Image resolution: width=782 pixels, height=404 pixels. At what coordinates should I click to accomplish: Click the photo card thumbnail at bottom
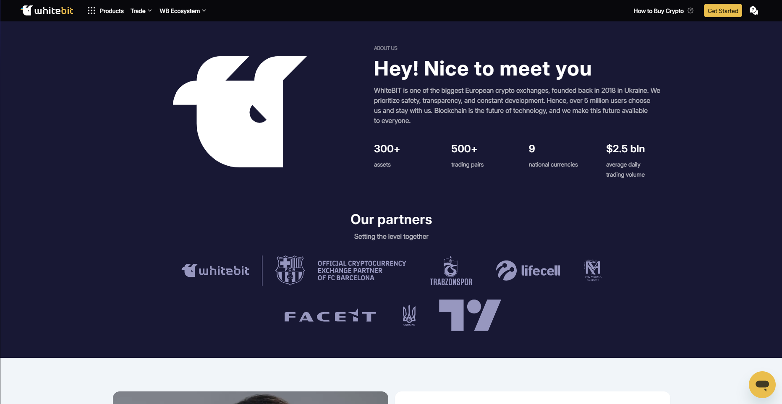click(250, 398)
